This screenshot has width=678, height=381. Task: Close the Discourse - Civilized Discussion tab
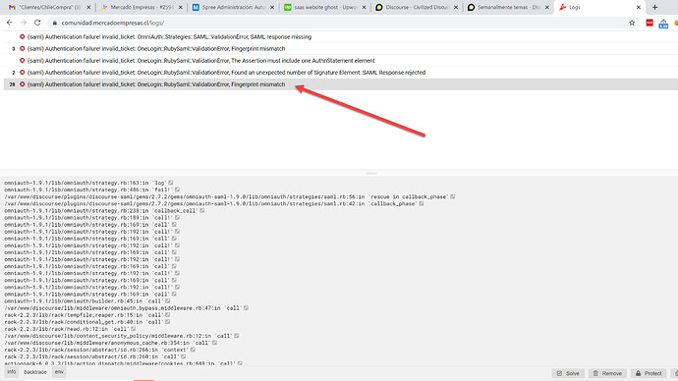coord(455,7)
